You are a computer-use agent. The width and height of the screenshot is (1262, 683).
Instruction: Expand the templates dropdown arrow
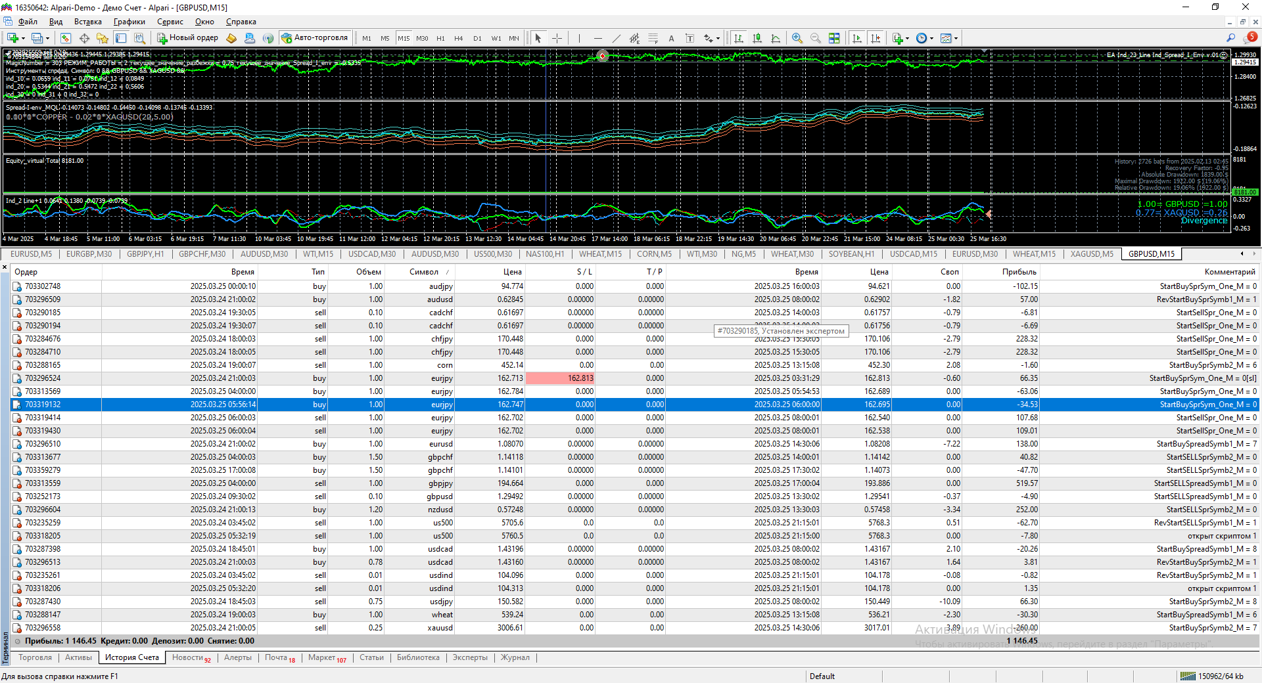click(956, 39)
